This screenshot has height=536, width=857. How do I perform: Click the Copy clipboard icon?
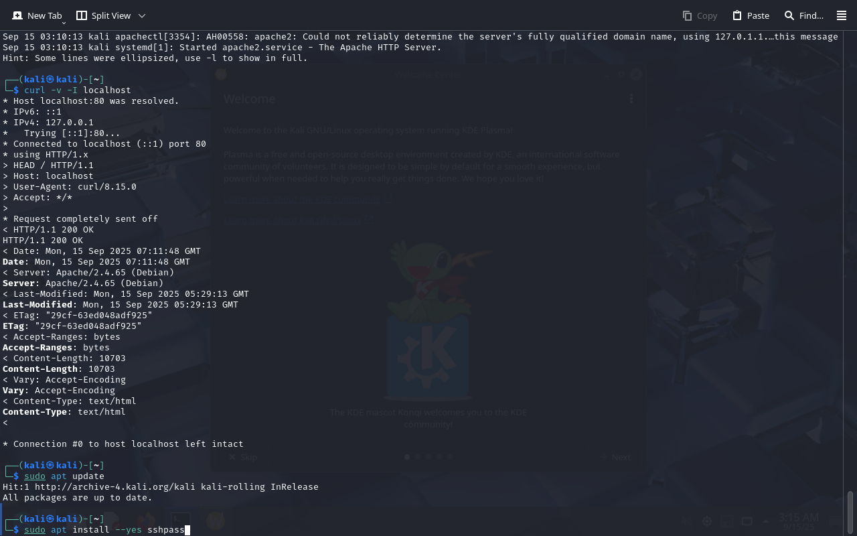pyautogui.click(x=687, y=15)
